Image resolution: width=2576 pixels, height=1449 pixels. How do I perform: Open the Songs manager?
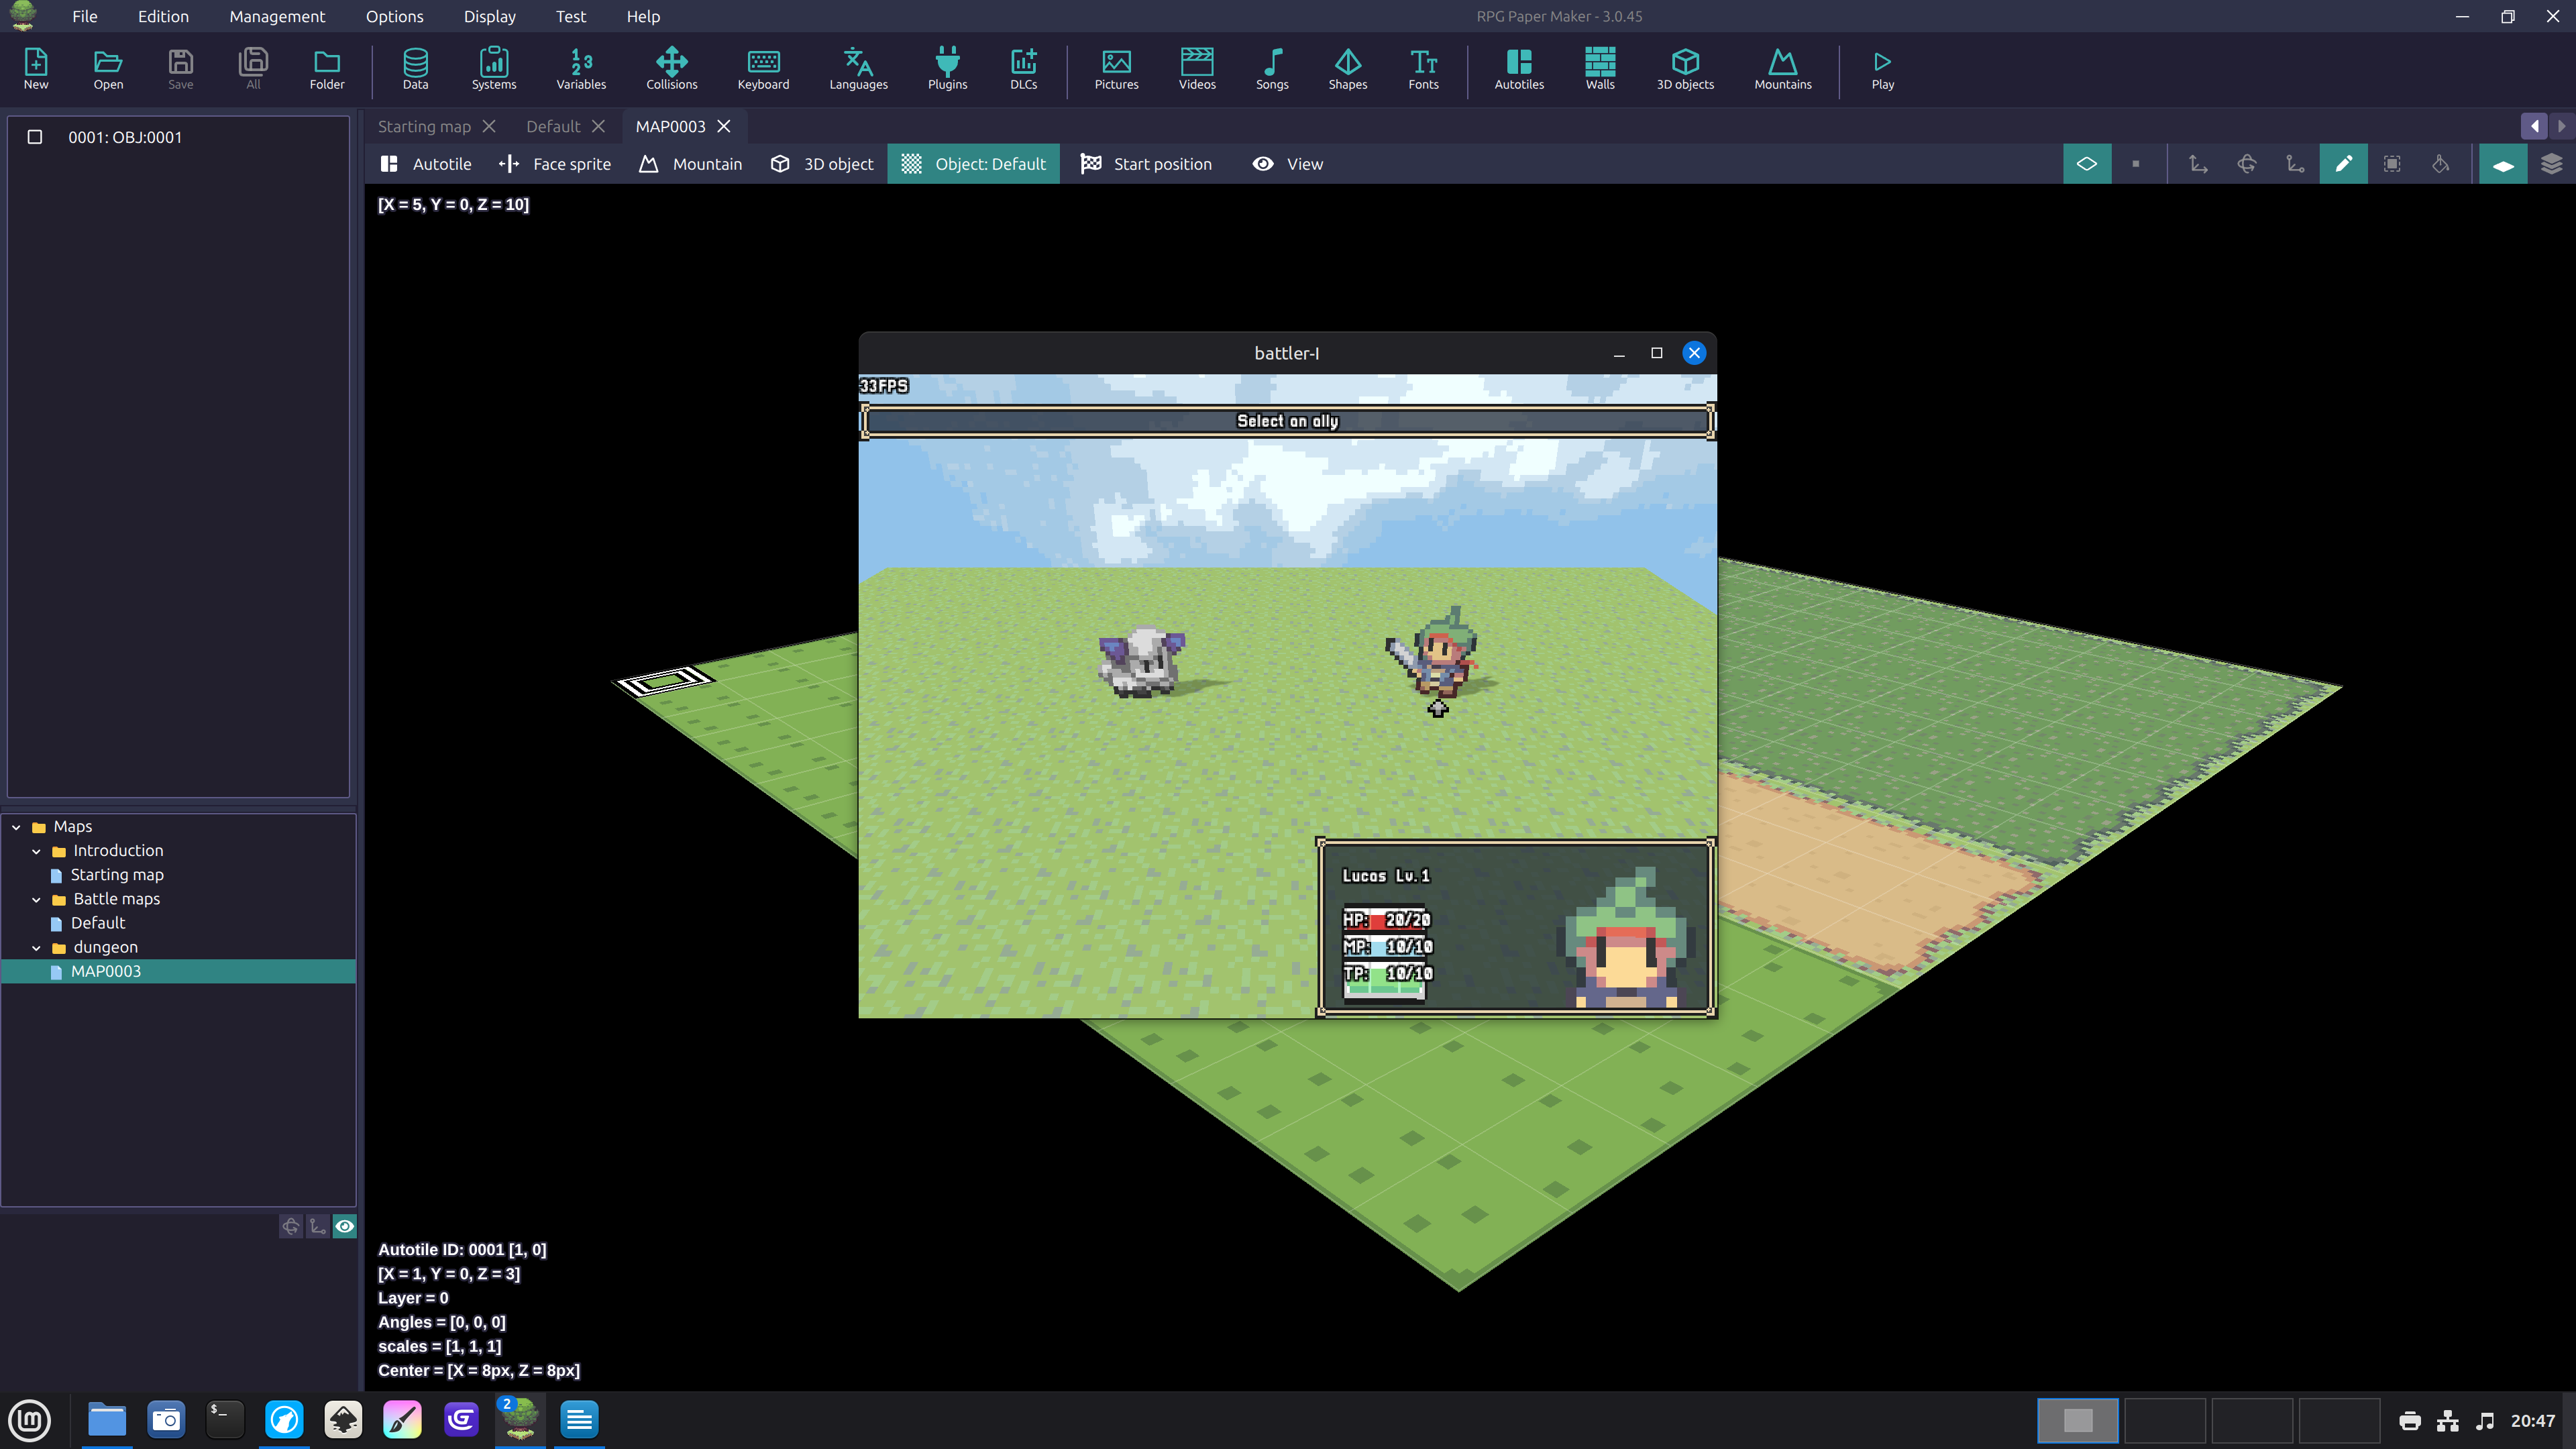1271,69
